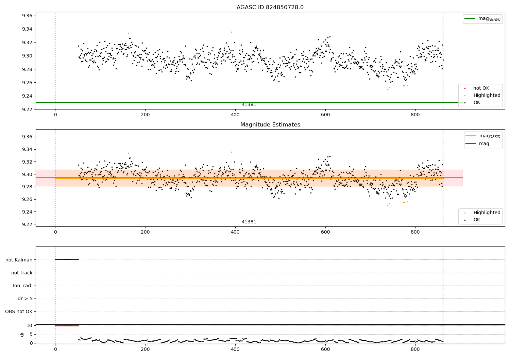Click the 'Ion. rad.' axis label
510x357 pixels.
[x=23, y=286]
